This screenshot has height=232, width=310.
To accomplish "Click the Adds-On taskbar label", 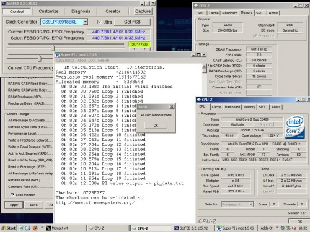I will (x=267, y=228).
